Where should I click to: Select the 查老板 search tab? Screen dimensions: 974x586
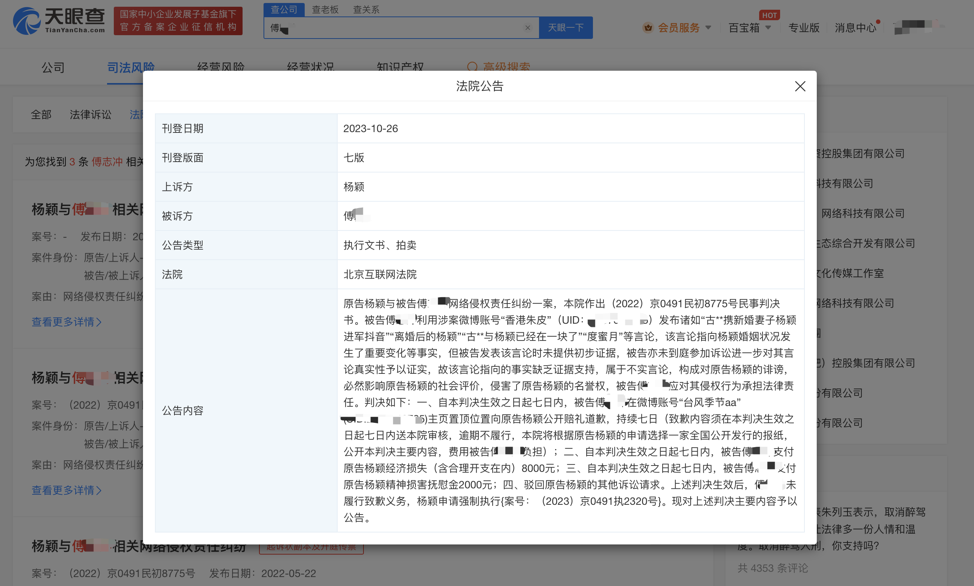(x=325, y=9)
